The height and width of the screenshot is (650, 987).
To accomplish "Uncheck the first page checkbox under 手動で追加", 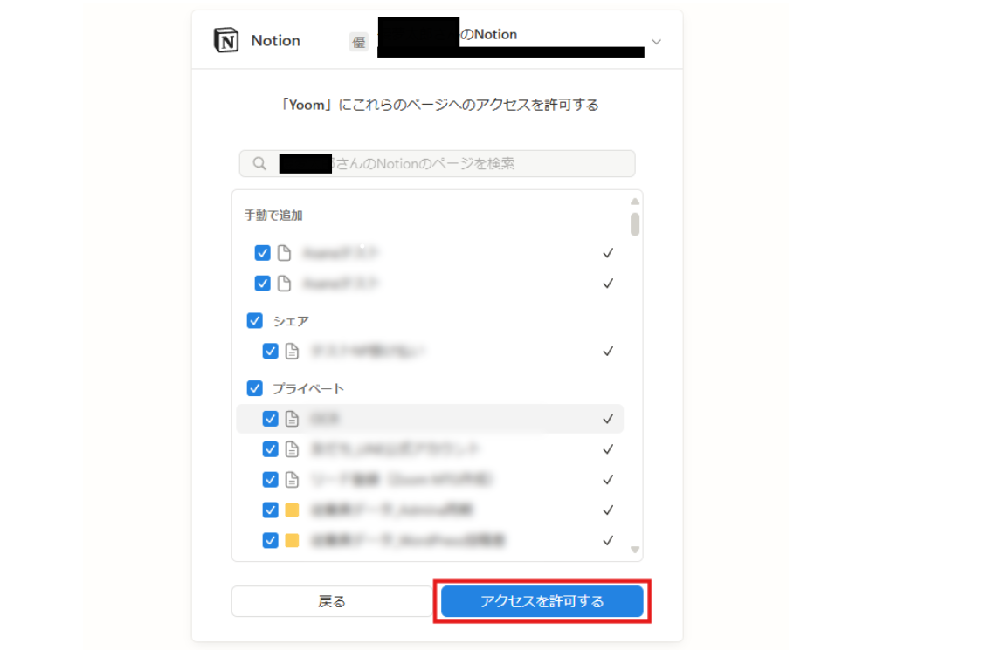I will point(263,253).
